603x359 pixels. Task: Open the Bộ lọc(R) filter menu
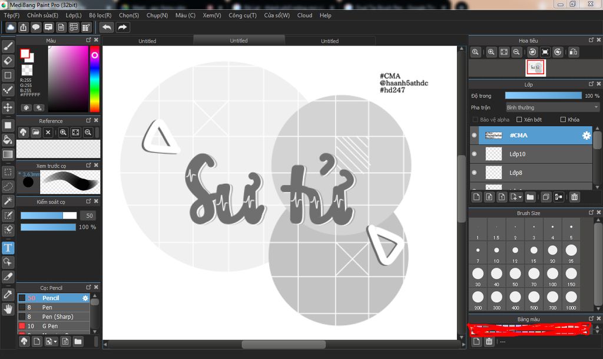point(100,15)
